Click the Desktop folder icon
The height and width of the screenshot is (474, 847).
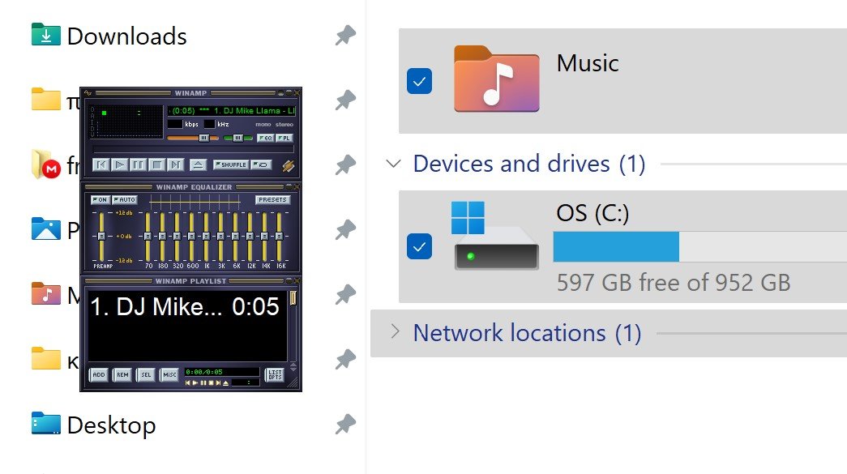point(46,423)
